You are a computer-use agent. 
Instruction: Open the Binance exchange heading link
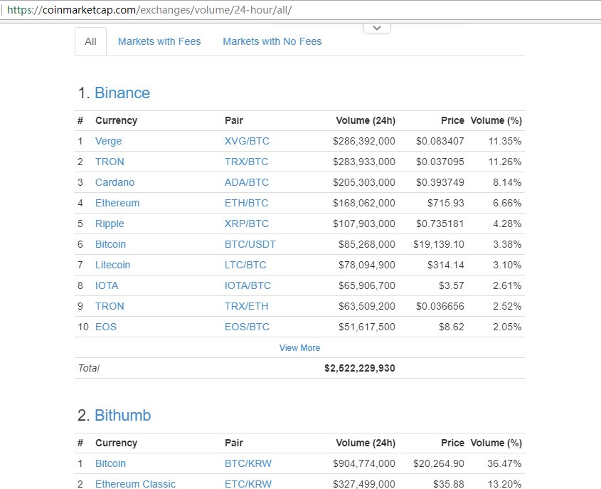[x=122, y=93]
